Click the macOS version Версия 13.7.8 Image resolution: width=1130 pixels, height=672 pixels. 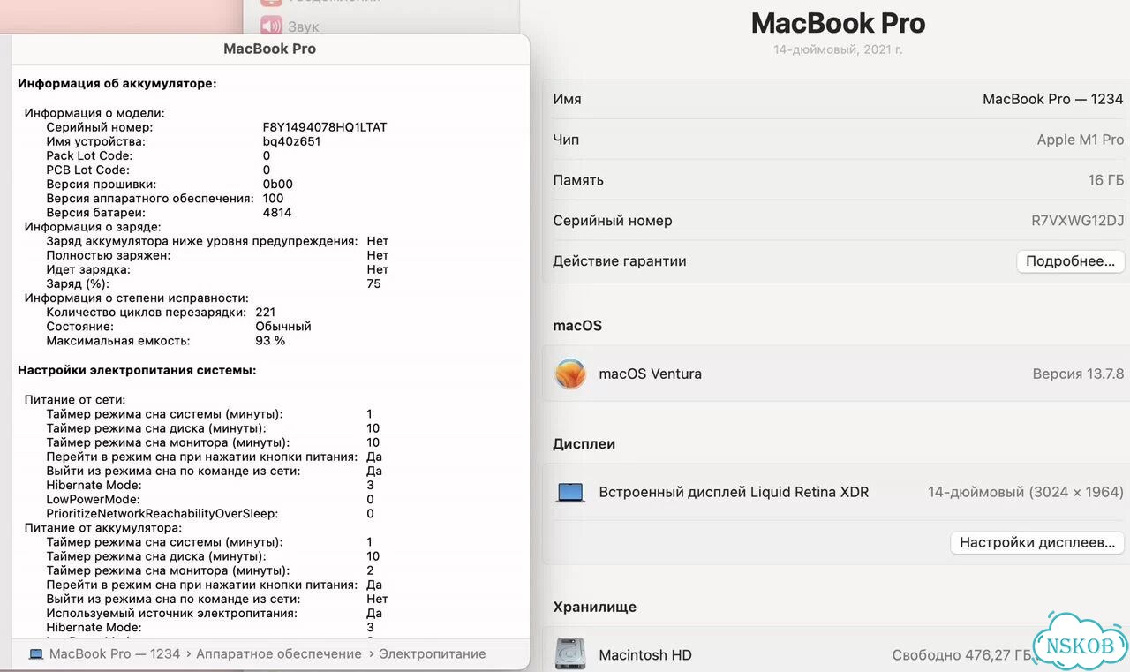point(1078,374)
